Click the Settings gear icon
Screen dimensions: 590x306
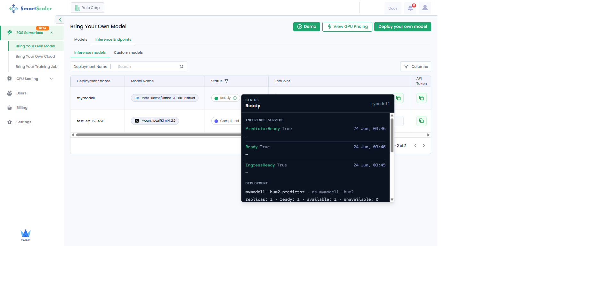(x=10, y=122)
